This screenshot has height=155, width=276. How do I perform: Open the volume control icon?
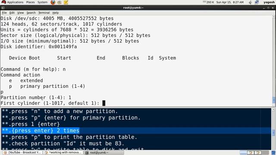250,2
